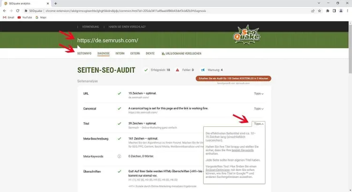Click the URL row green checkmark
The height and width of the screenshot is (192, 352).
(119, 93)
